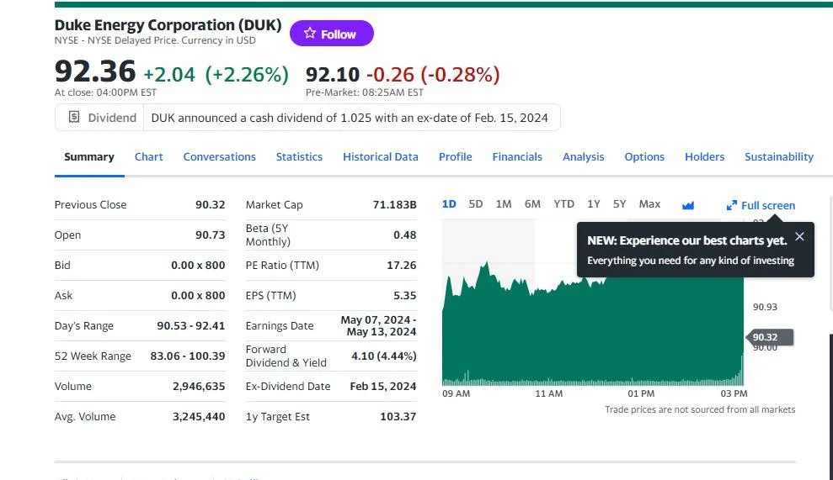Screen dimensions: 833x480
Task: Click the star Follow button
Action: coord(331,34)
